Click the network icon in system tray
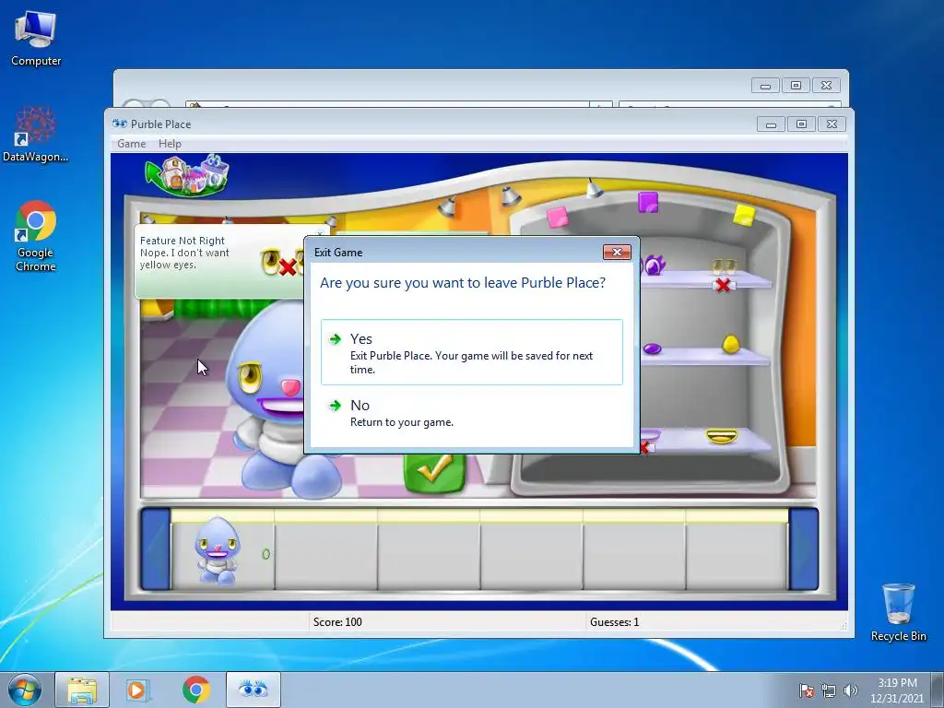Image resolution: width=944 pixels, height=708 pixels. coord(829,690)
